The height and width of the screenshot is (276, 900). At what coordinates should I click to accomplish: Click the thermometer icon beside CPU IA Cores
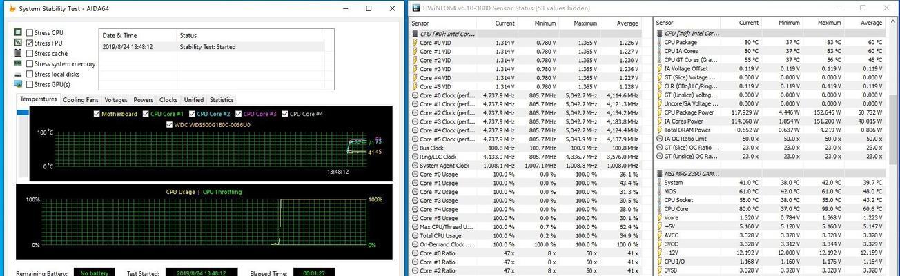[x=659, y=51]
